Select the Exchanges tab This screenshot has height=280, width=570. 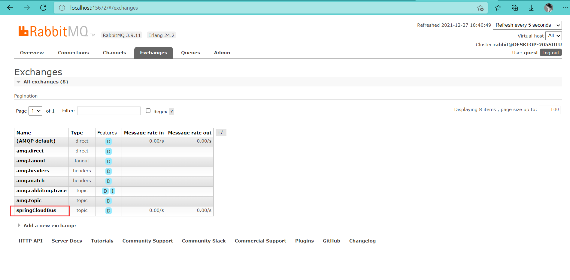coord(153,53)
